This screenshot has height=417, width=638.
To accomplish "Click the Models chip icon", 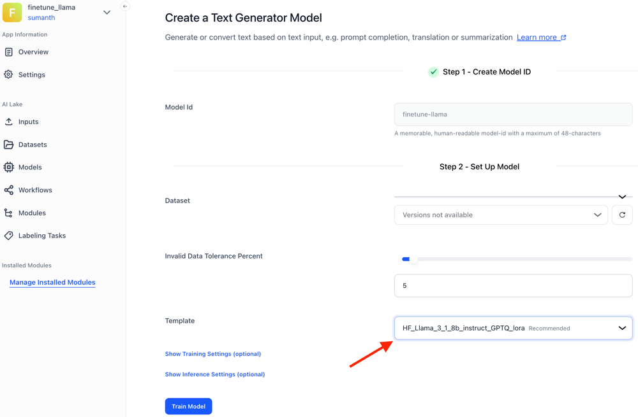I will pyautogui.click(x=9, y=167).
